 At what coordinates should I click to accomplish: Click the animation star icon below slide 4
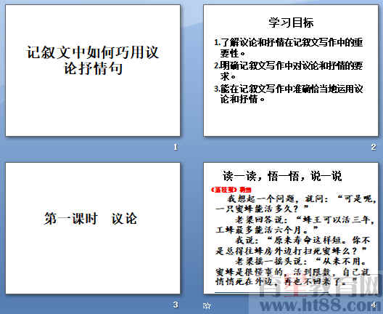click(x=207, y=305)
